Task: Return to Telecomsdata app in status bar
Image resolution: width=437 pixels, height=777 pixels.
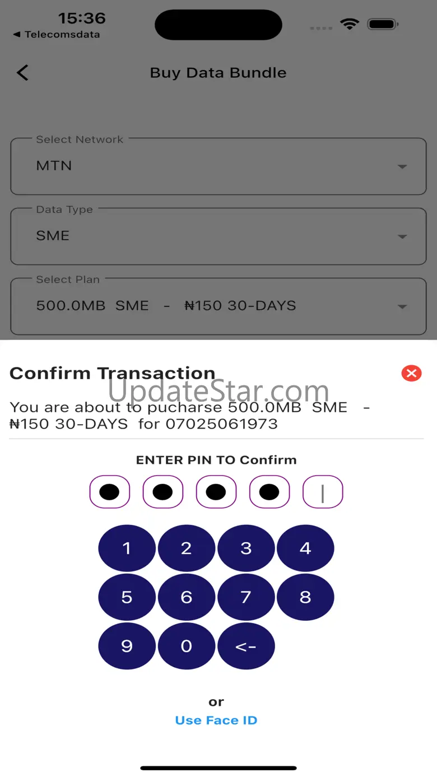Action: 56,35
